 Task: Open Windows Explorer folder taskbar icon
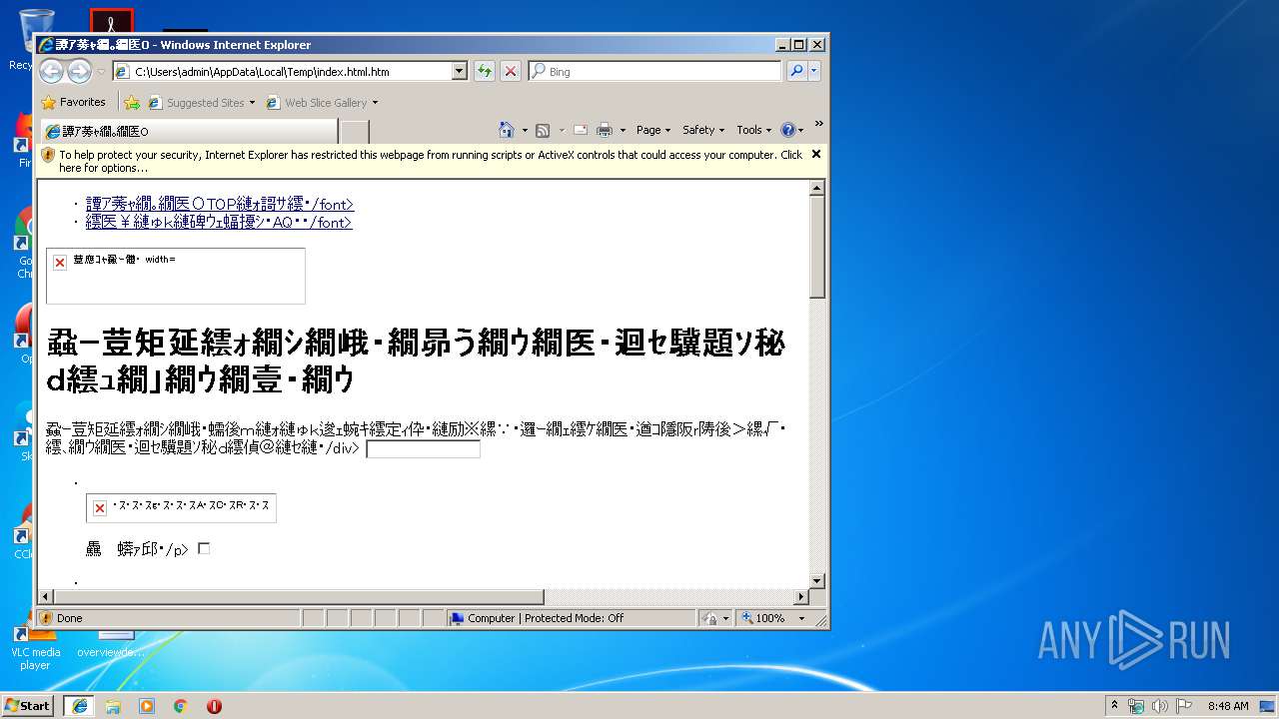point(113,706)
